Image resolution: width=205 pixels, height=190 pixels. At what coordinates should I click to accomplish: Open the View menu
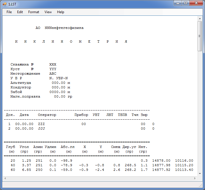48,12
